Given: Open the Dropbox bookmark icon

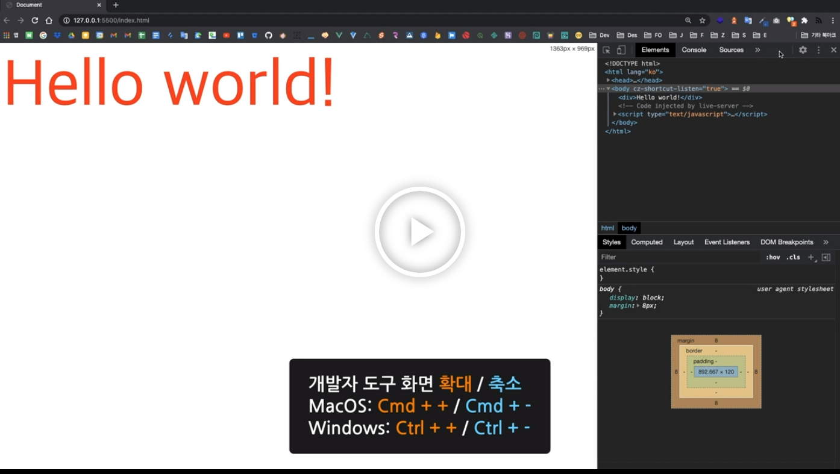Looking at the screenshot, I should click(x=57, y=36).
